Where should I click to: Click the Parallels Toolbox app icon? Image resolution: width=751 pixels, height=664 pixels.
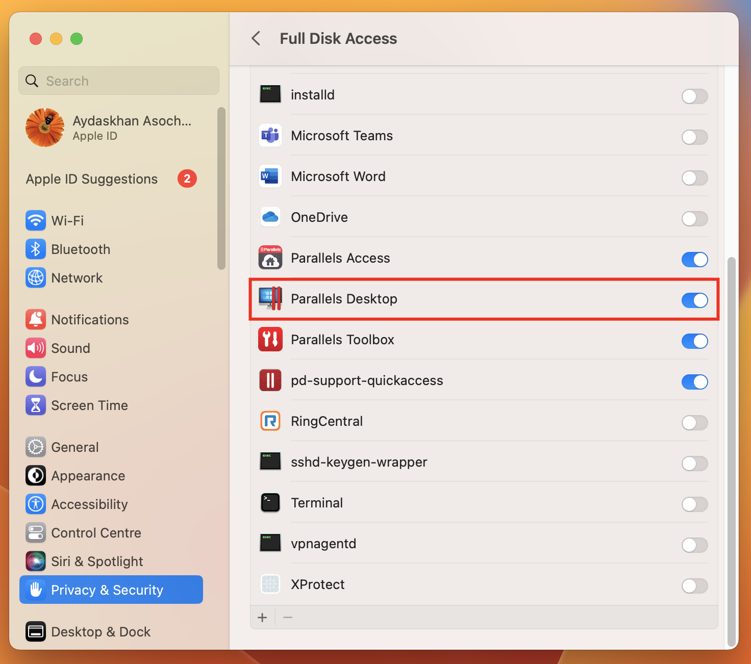tap(270, 340)
